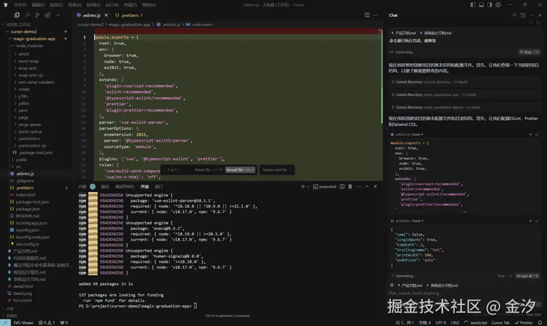Accept the .prettierrc change checkmark in chat
547x326 pixels.
pos(537,220)
